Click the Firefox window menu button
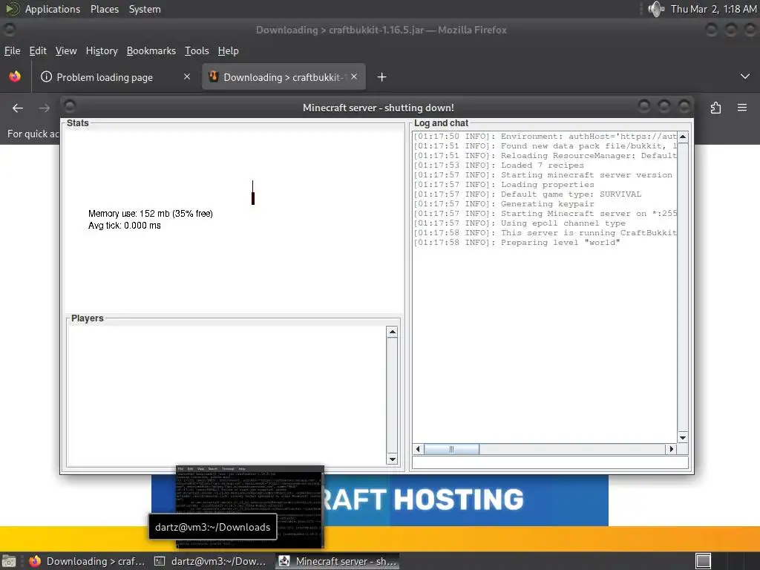This screenshot has height=570, width=760. 9,30
